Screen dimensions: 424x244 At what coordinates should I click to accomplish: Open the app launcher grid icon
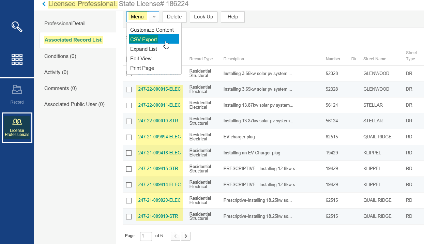point(17,59)
